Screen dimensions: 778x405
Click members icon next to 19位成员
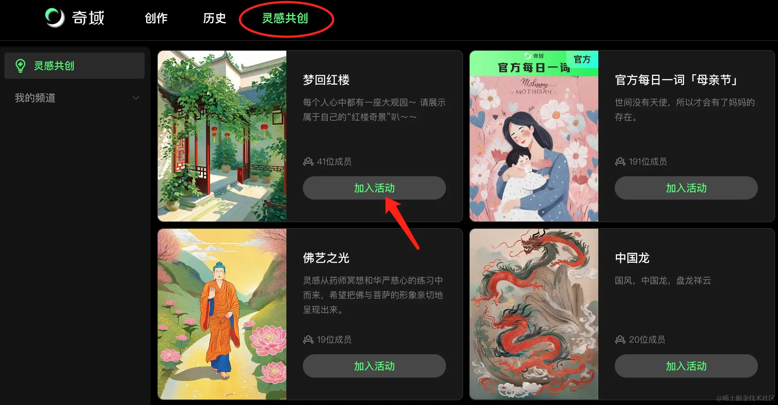[308, 340]
